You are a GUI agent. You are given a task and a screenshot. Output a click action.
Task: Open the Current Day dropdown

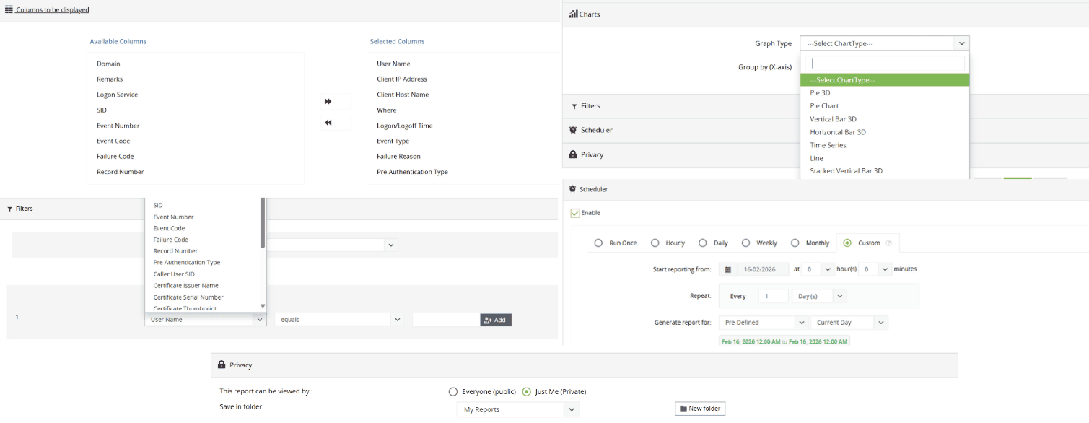pos(849,322)
